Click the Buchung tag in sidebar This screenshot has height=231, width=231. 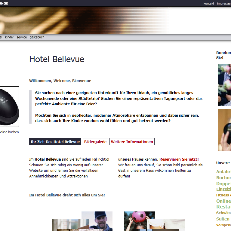223,178
